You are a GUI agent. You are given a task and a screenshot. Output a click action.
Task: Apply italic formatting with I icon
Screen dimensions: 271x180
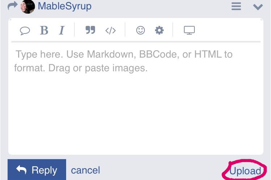[61, 30]
